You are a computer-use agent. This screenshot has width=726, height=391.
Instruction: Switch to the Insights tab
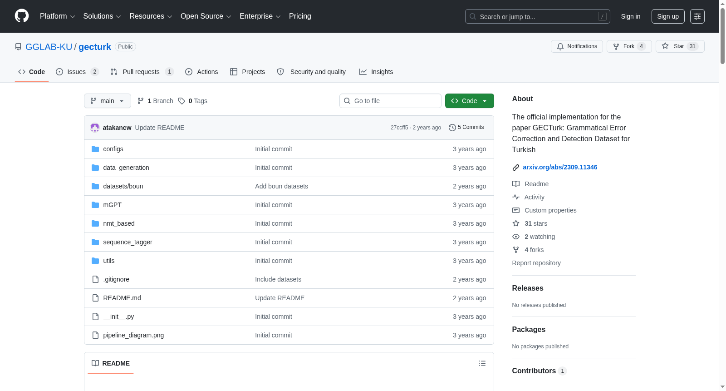click(376, 72)
